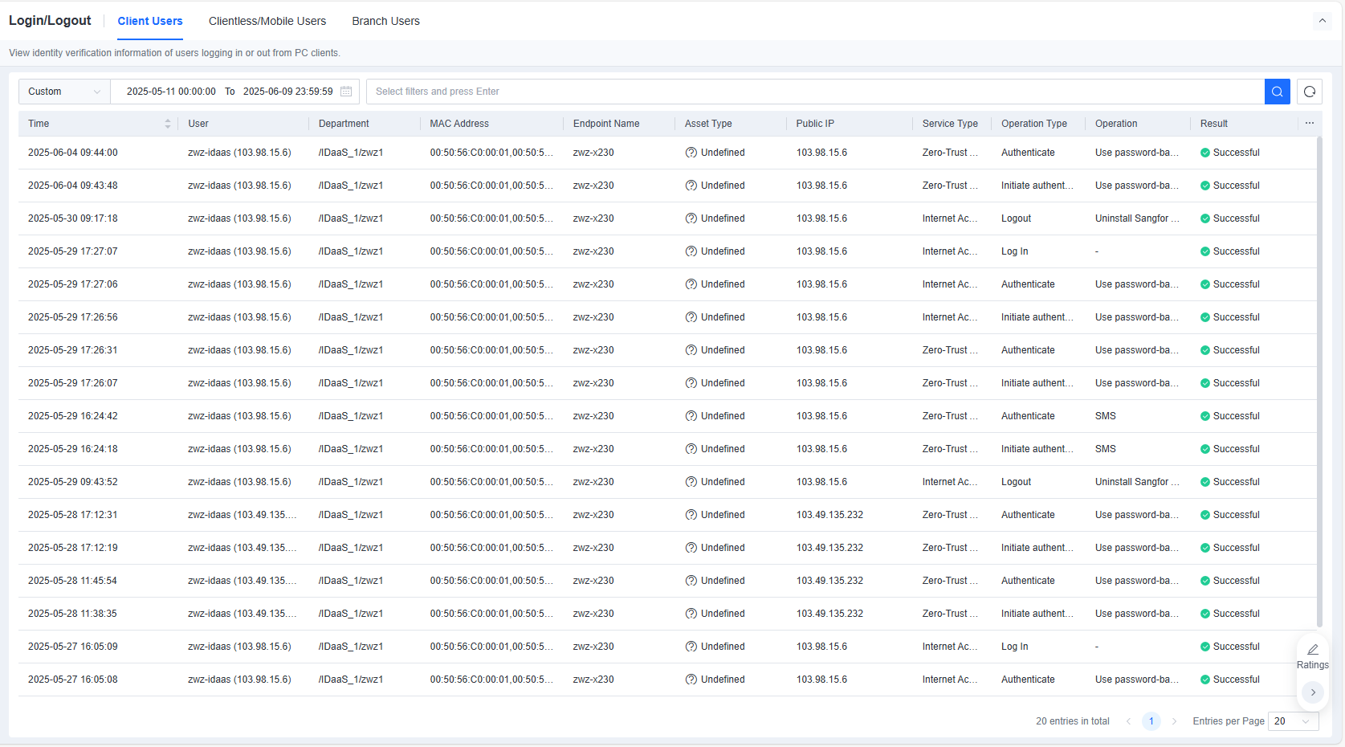Click green Successful icon in 2025-05-29 16:24:18 row
The width and height of the screenshot is (1345, 747).
point(1205,449)
